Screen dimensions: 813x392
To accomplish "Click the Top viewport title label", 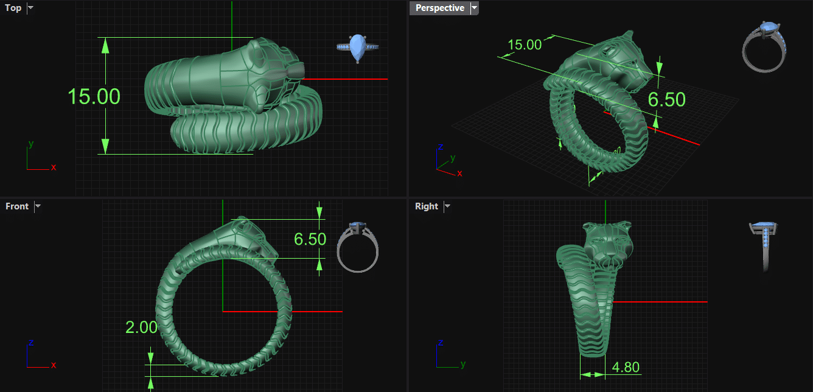I will pos(13,8).
